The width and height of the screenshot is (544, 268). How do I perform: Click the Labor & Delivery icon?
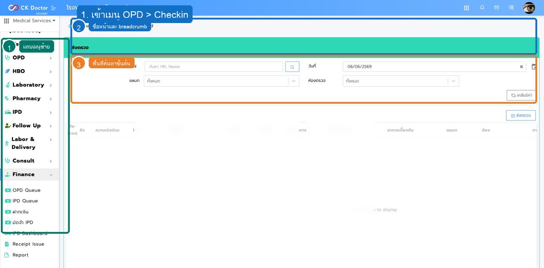[6, 143]
